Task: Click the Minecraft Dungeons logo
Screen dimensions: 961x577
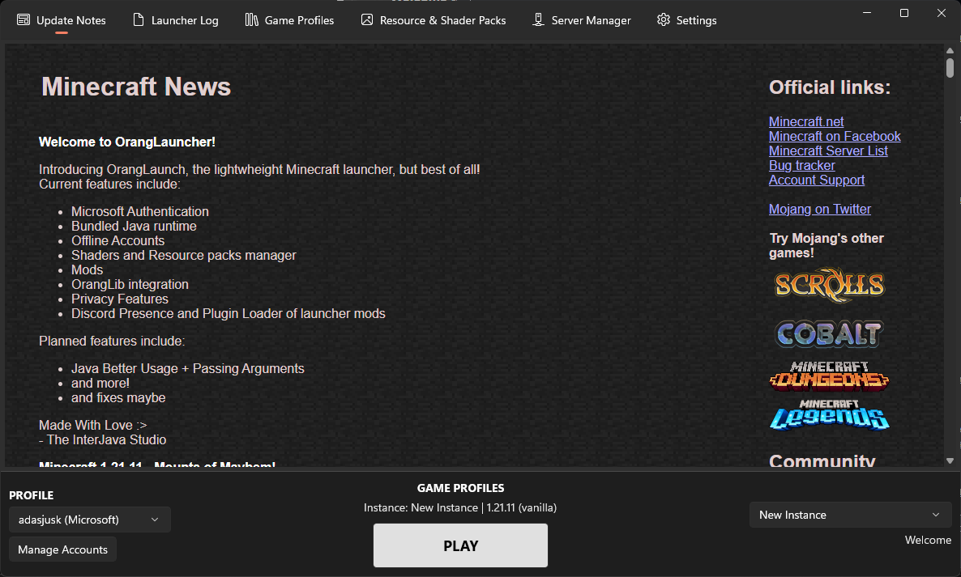Action: 829,376
